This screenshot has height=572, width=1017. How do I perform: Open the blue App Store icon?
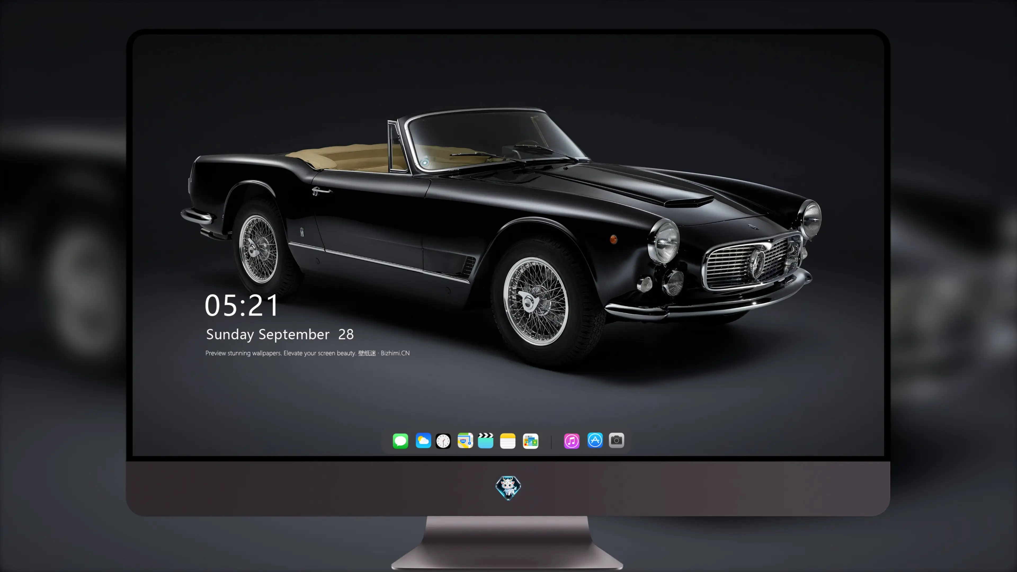595,440
